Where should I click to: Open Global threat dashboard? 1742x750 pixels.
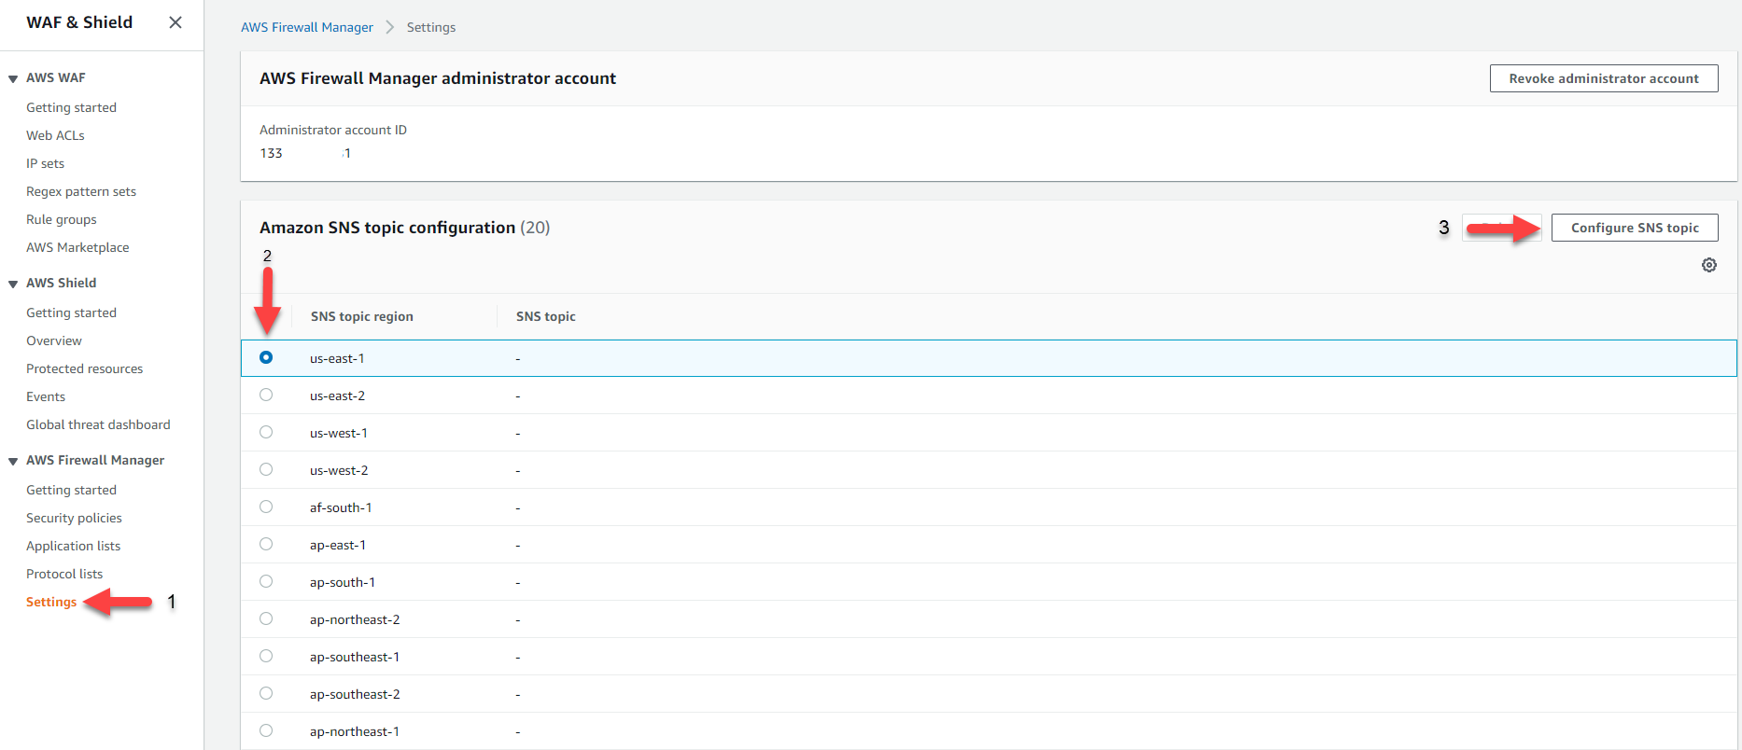[98, 424]
